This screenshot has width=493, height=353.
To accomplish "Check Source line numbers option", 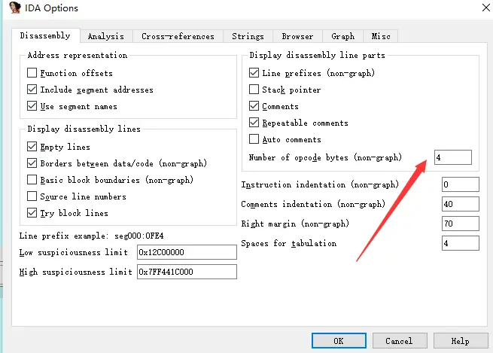I will 32,196.
